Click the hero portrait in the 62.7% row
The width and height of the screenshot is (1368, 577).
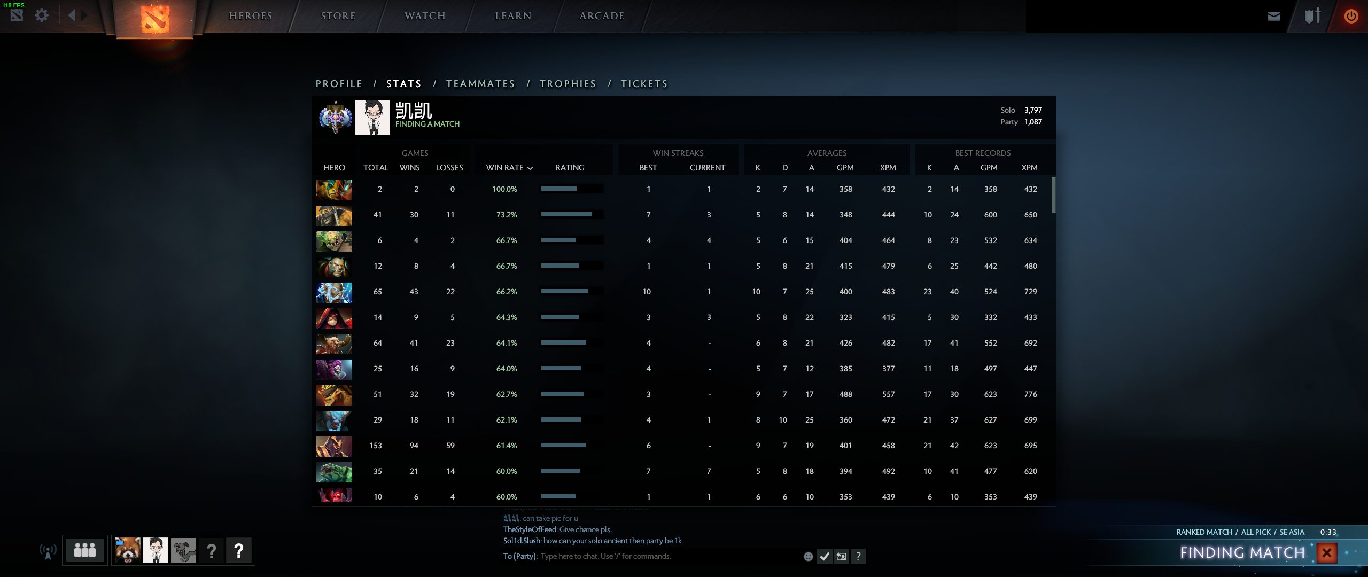click(334, 395)
